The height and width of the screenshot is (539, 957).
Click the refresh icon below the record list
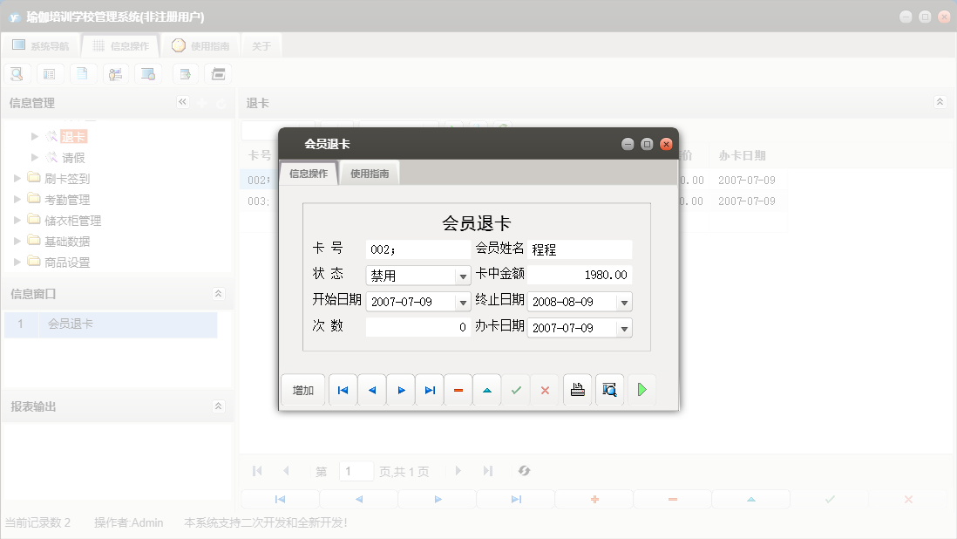click(x=523, y=471)
